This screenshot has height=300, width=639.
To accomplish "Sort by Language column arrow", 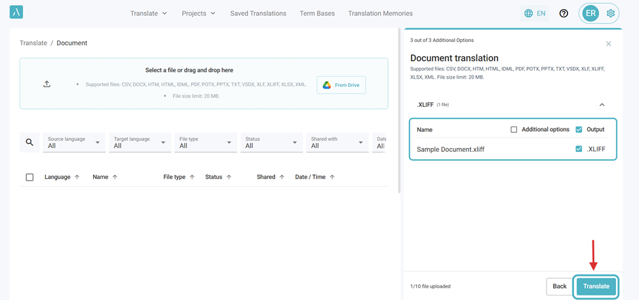I will pos(77,177).
